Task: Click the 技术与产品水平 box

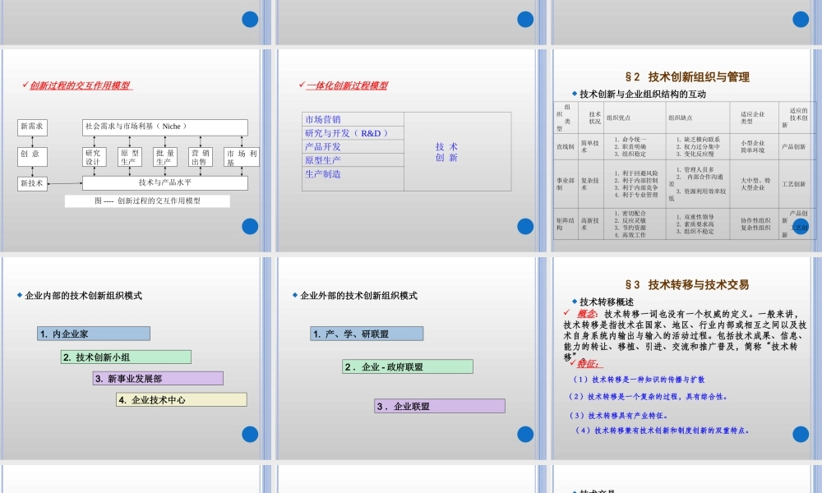Action: tap(164, 182)
